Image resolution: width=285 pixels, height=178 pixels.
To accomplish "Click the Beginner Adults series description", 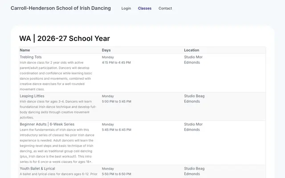I will 57,146.
